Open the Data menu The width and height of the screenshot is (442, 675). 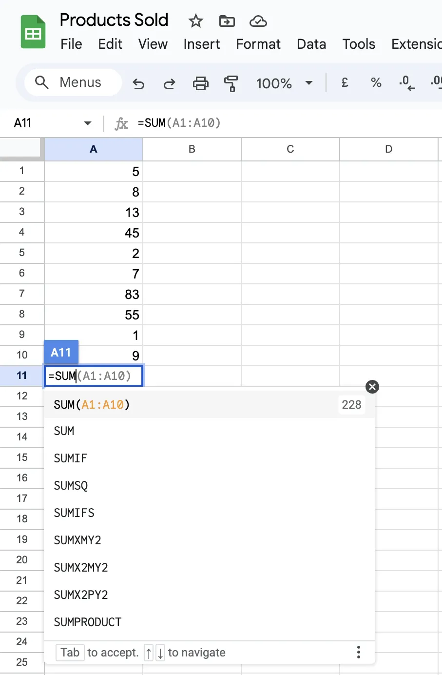tap(311, 44)
